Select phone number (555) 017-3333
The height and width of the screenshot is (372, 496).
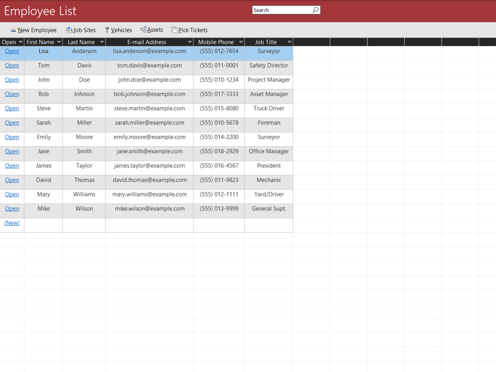219,96
